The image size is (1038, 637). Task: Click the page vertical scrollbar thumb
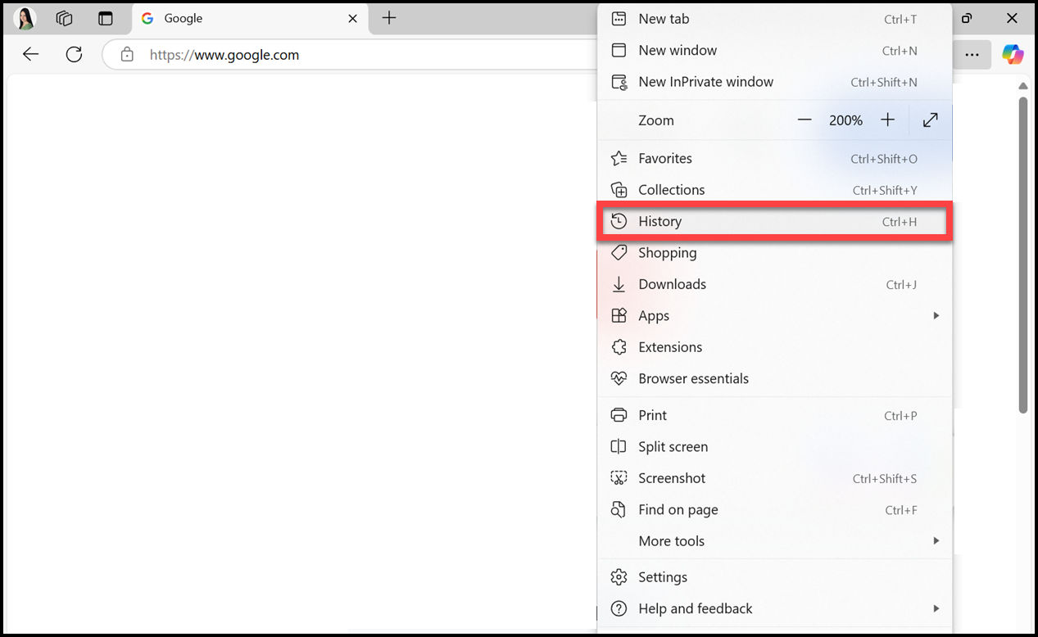click(1022, 255)
